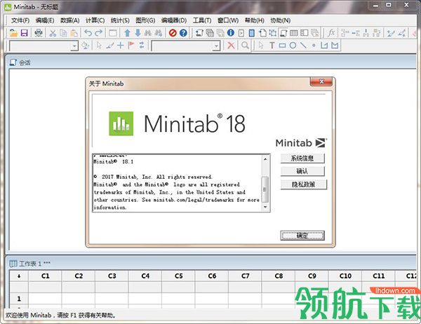Select the Line drawing tool
Viewport: 421px width, 324px height.
[x=303, y=46]
